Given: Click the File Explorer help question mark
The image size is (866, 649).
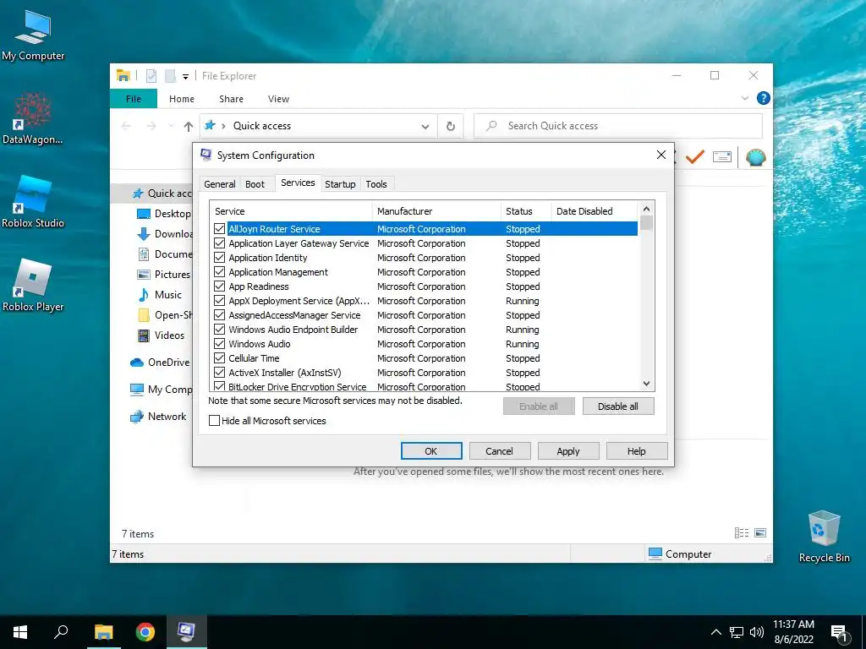Looking at the screenshot, I should (x=764, y=98).
